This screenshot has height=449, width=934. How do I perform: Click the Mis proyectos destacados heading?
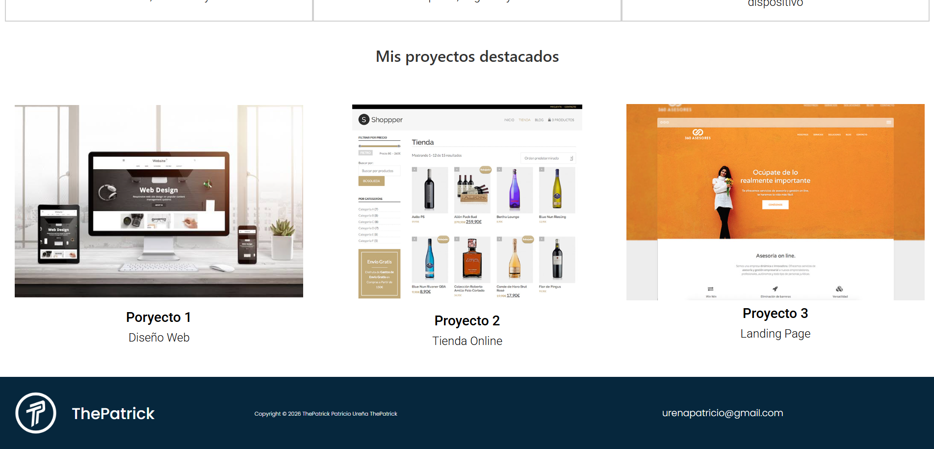[x=467, y=56]
